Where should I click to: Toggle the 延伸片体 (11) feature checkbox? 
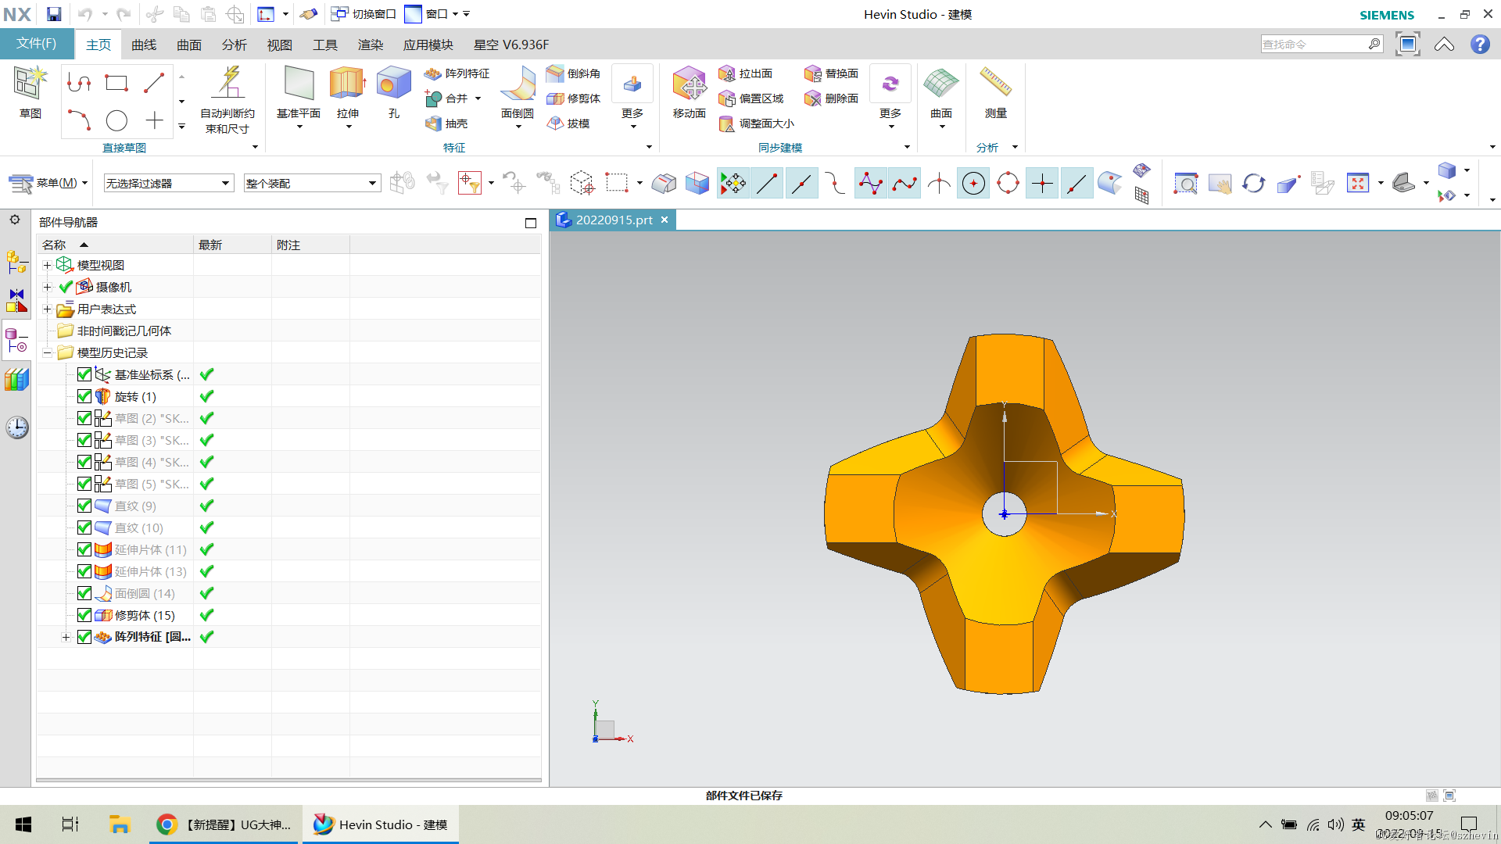click(x=84, y=549)
